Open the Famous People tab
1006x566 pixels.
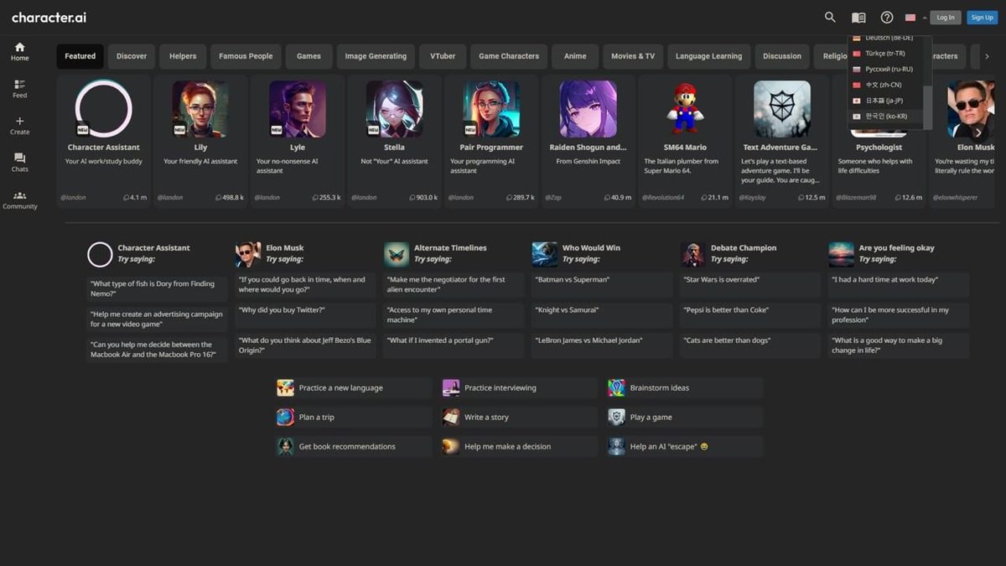click(246, 56)
